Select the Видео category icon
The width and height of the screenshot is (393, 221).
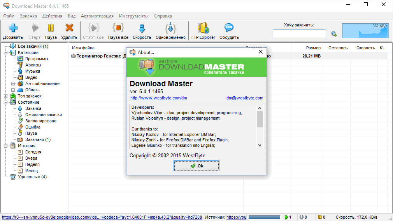20,77
